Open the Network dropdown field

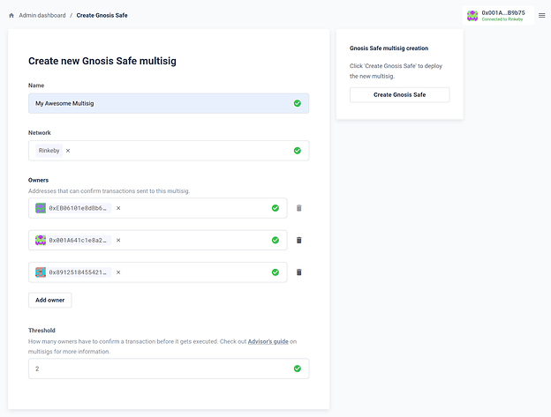pos(177,151)
